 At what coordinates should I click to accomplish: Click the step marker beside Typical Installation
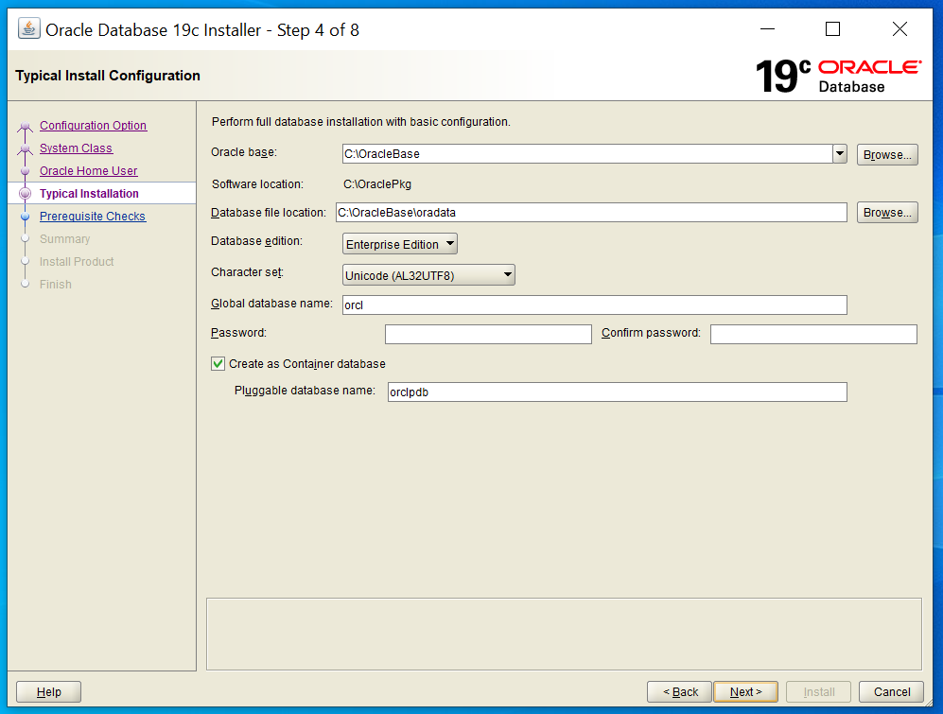[26, 193]
